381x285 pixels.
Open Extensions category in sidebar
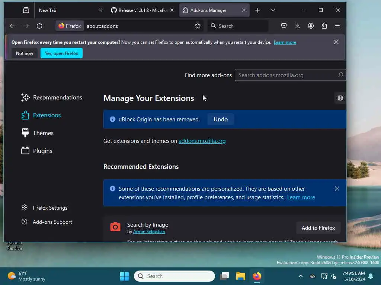point(41,115)
